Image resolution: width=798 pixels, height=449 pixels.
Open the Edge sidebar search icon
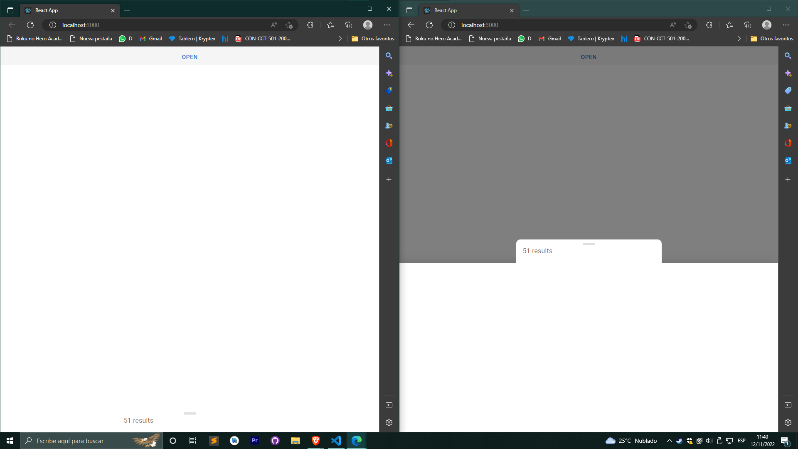pos(389,55)
